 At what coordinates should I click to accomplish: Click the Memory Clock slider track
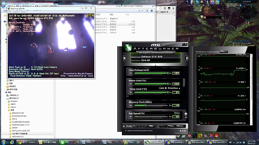pos(151,105)
